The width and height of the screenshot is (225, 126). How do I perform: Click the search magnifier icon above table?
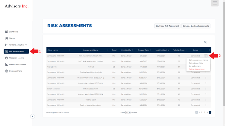pyautogui.click(x=205, y=42)
